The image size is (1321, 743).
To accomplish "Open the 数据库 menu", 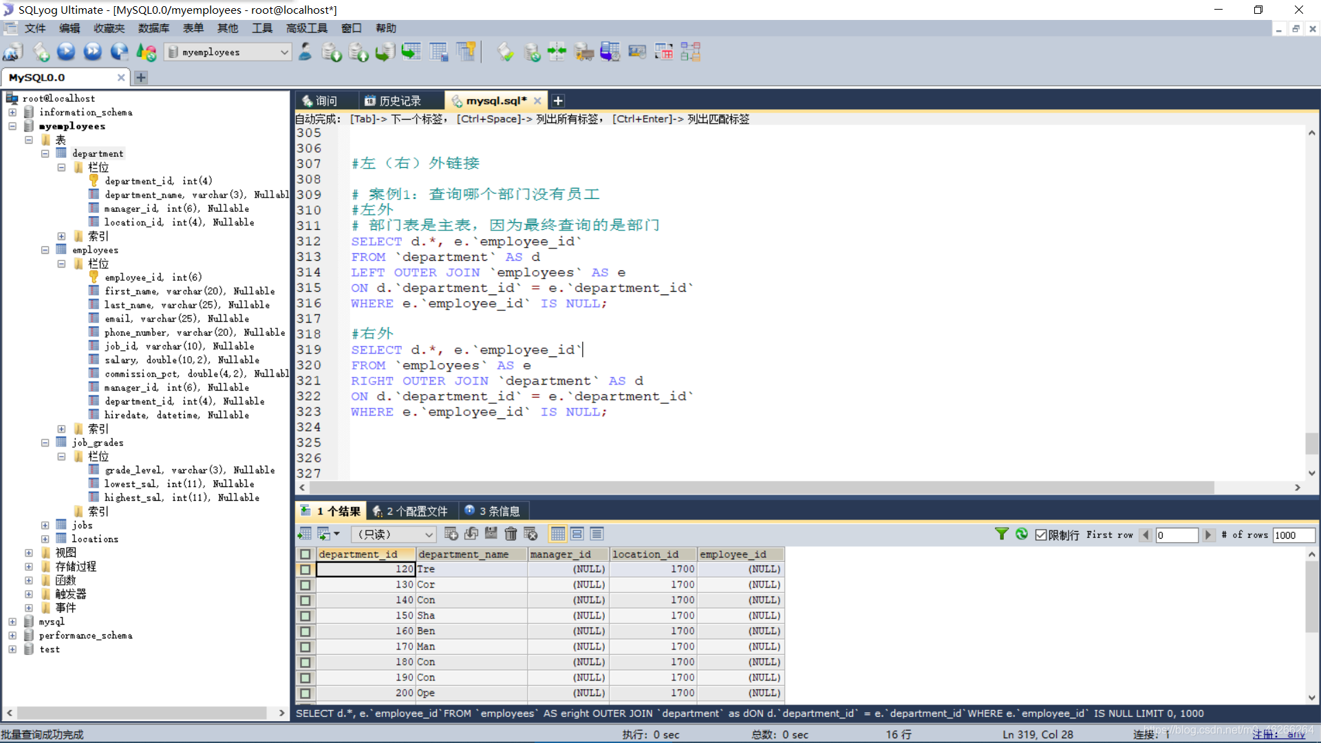I will [153, 28].
